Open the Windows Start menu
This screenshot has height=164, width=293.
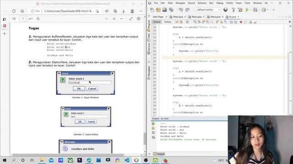click(x=5, y=160)
